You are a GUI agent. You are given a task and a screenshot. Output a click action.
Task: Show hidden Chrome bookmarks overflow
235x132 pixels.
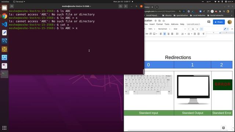[232, 15]
